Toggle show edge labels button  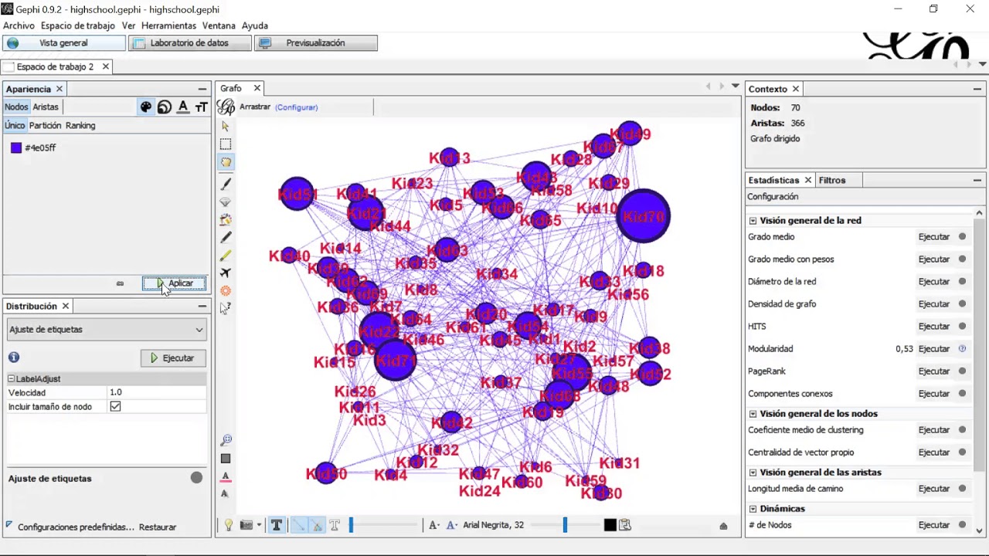[x=335, y=525]
